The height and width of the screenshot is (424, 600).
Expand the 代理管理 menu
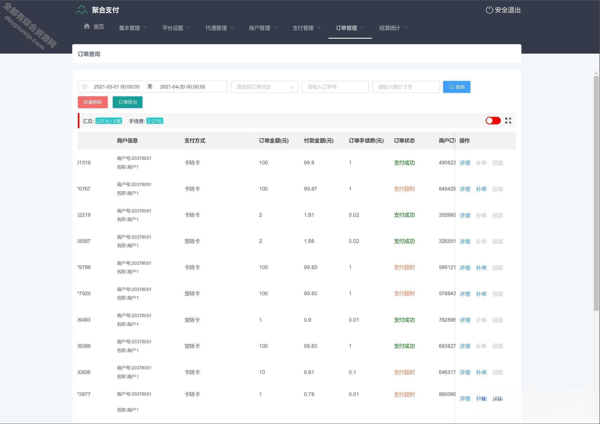click(220, 28)
